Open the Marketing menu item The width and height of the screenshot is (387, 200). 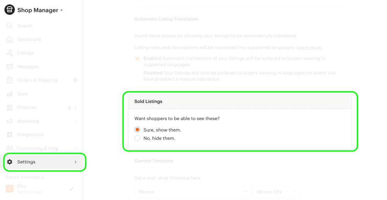click(x=41, y=121)
